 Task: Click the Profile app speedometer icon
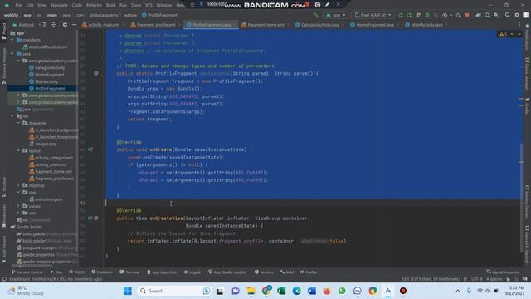[446, 15]
